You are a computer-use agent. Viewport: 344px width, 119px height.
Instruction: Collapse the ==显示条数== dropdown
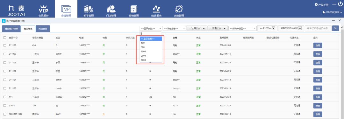[151, 29]
